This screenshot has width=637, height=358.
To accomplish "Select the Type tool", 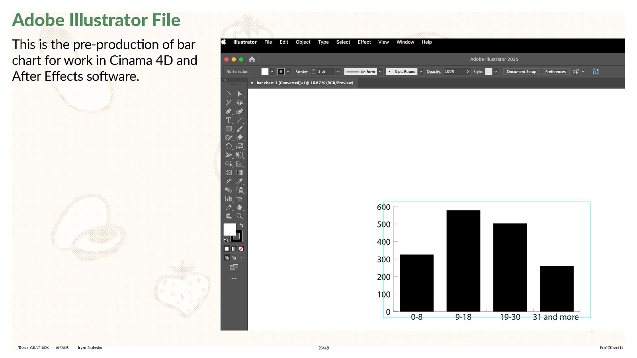I will click(x=229, y=120).
